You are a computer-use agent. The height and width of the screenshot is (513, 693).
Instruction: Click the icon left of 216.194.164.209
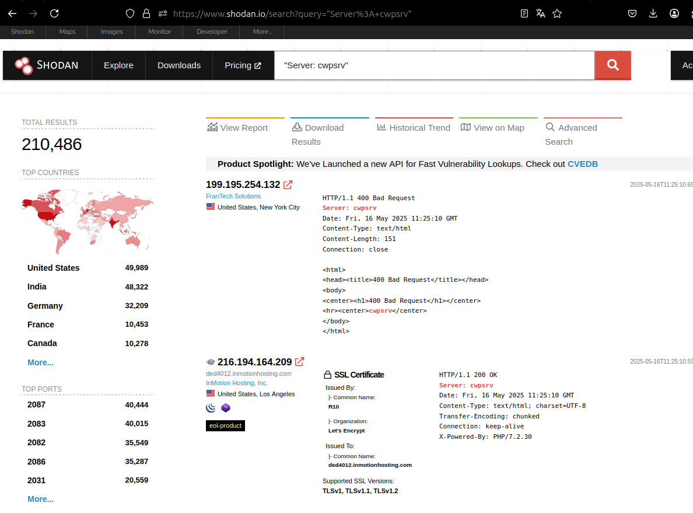(211, 362)
